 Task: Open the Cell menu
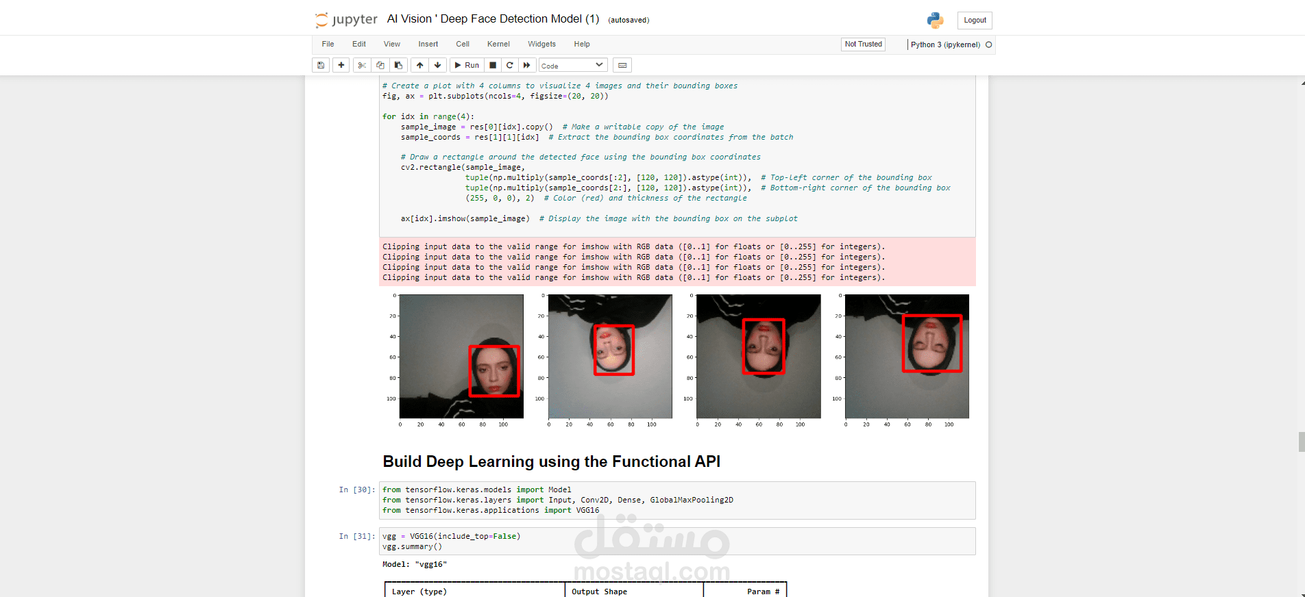(x=463, y=44)
